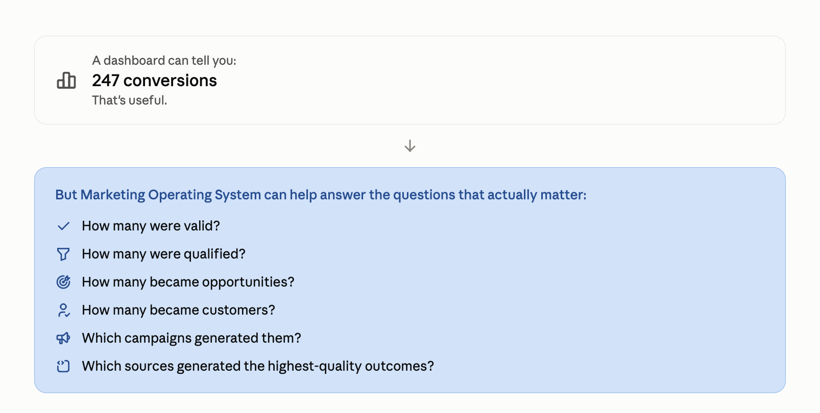Viewport: 820px width, 413px height.
Task: Click the target icon beside opportunities question
Action: [63, 282]
